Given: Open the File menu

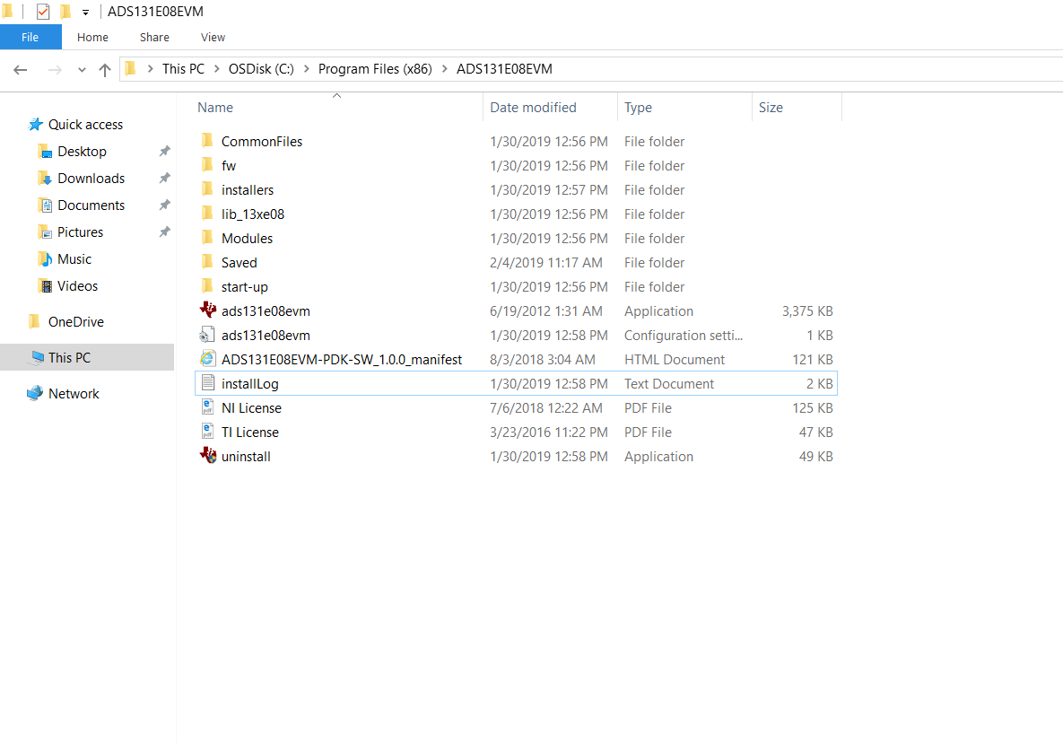Looking at the screenshot, I should [30, 38].
